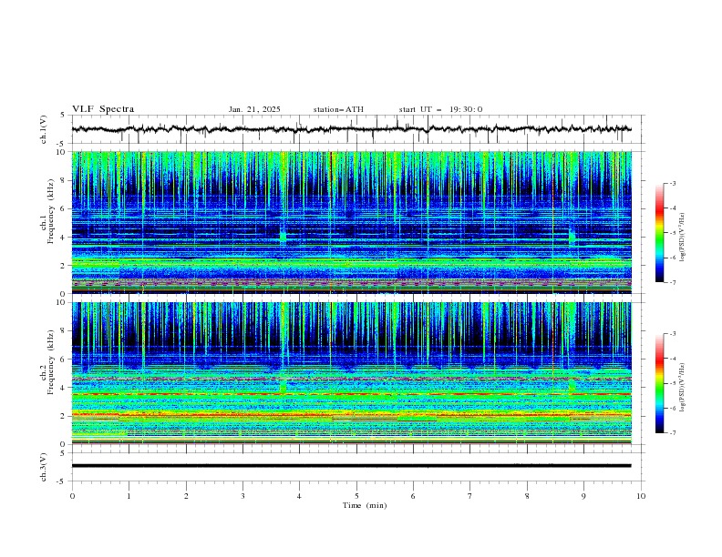Click the "ch.1(V)" waveform axis label

(x=44, y=129)
